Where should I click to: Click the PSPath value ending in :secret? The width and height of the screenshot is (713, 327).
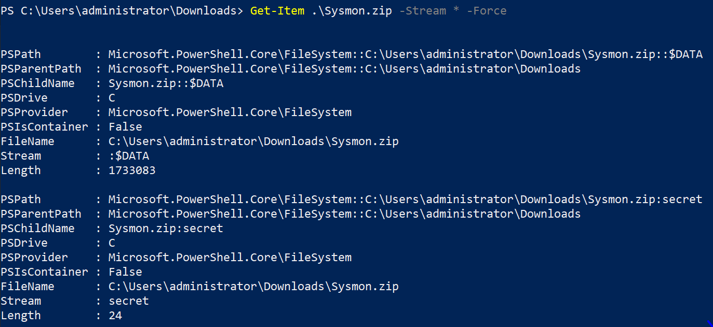click(405, 200)
